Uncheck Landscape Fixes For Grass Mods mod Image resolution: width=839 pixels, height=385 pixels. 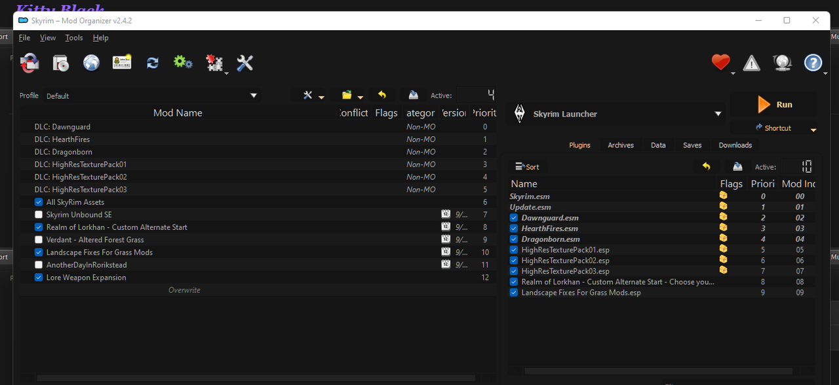tap(39, 252)
